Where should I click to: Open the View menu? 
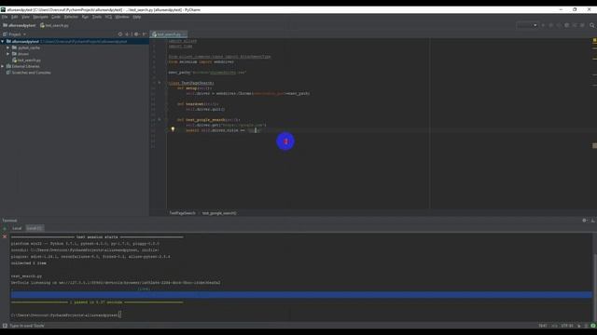(x=25, y=17)
